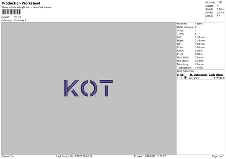The height and width of the screenshot is (159, 226).
Task: Click the Min Stitch value '0.3 mm'
Action: [x=199, y=61]
